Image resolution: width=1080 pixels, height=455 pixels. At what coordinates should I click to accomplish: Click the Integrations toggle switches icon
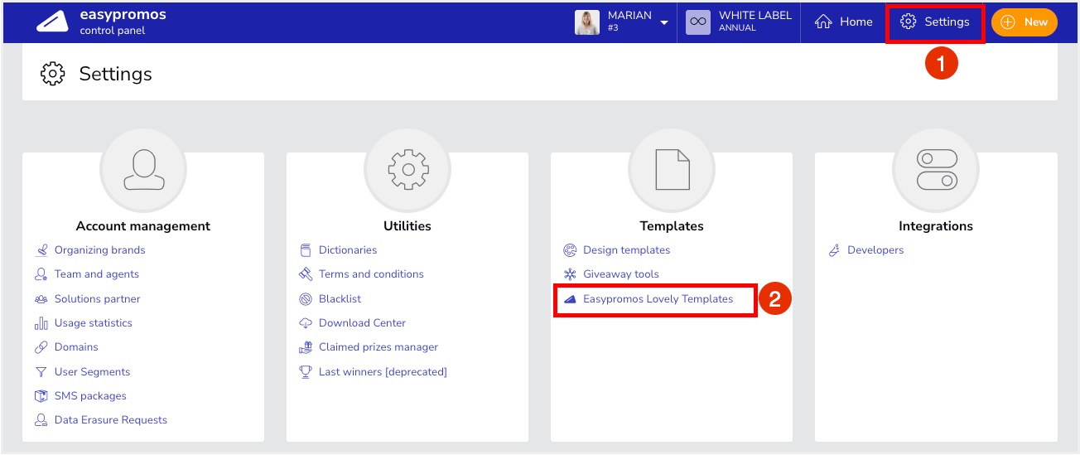pos(936,169)
